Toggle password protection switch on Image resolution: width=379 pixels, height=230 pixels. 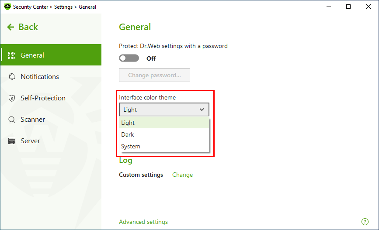pos(129,58)
